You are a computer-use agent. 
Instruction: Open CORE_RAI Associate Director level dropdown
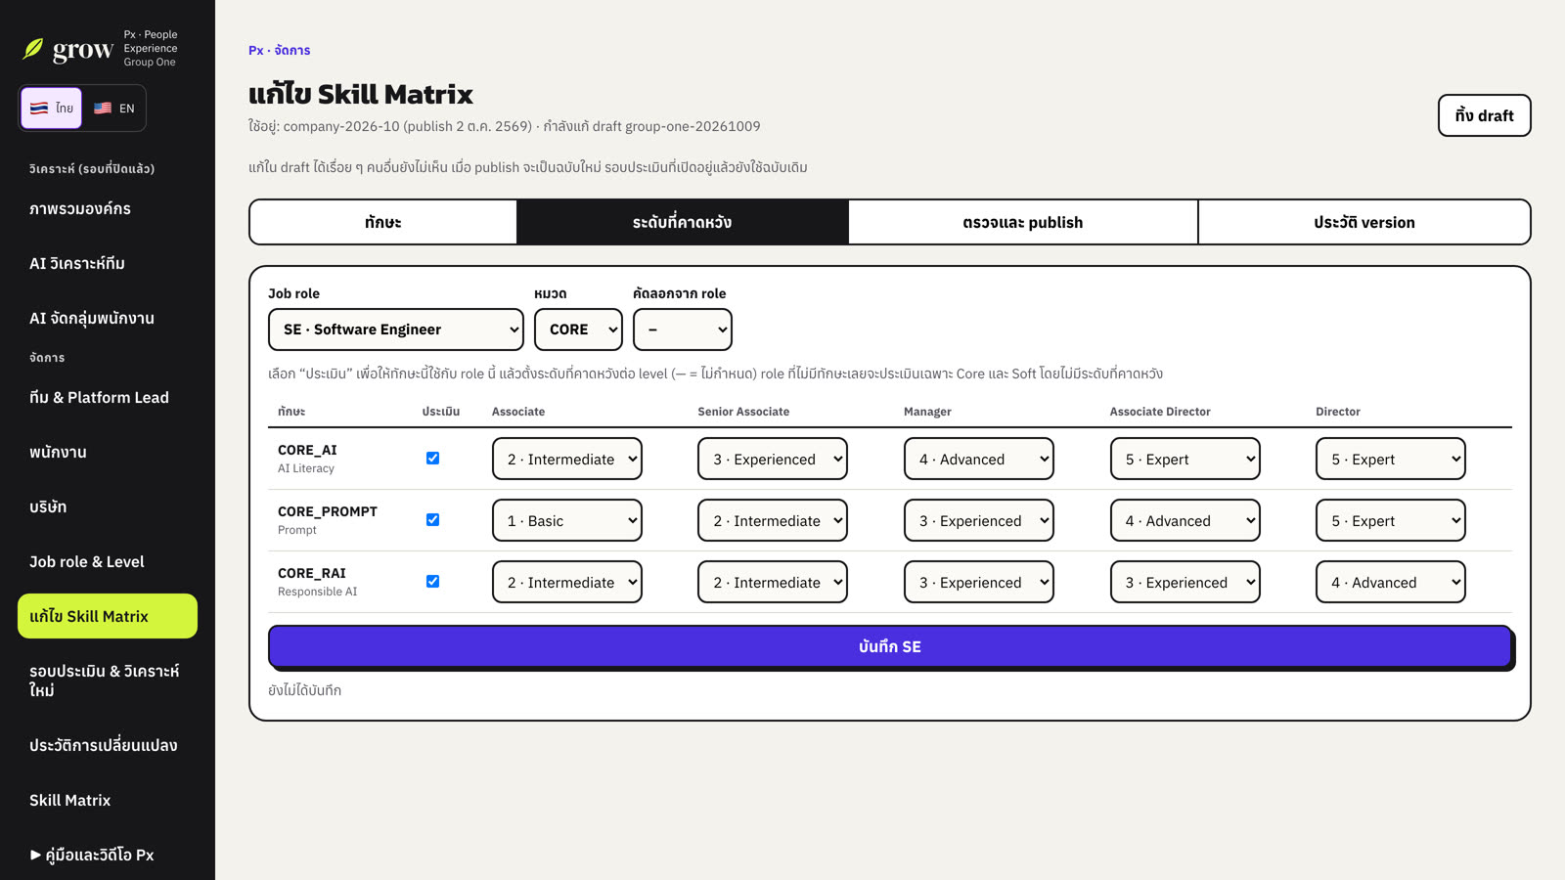pyautogui.click(x=1185, y=582)
